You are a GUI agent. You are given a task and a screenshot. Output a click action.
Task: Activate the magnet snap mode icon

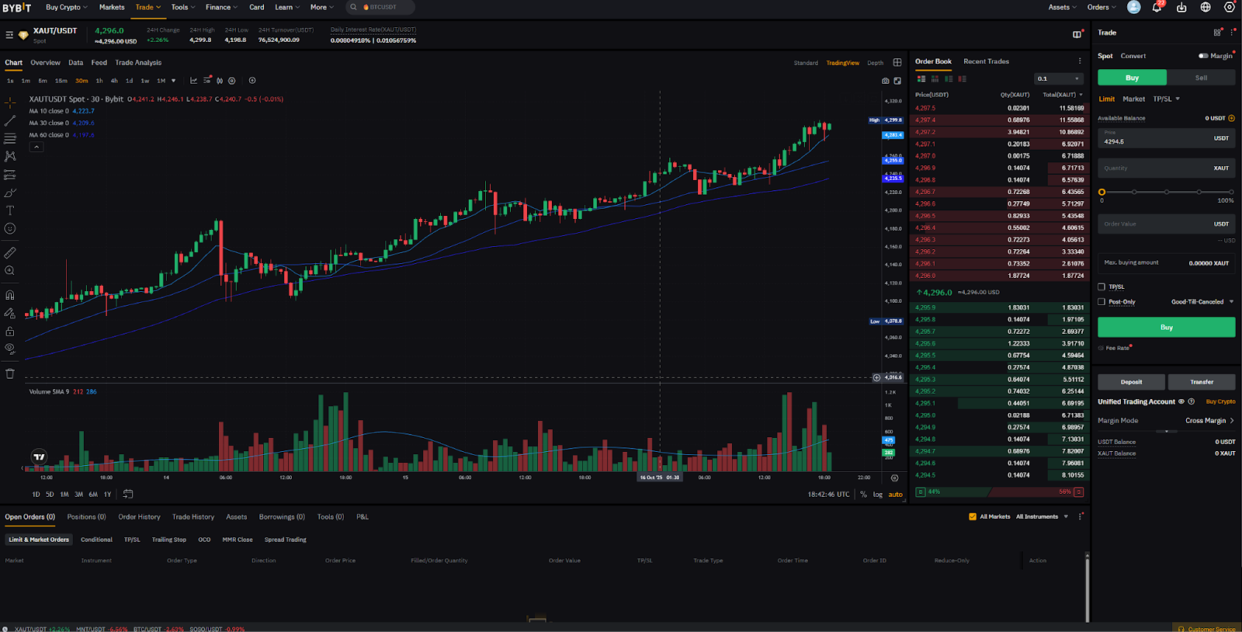click(x=10, y=295)
